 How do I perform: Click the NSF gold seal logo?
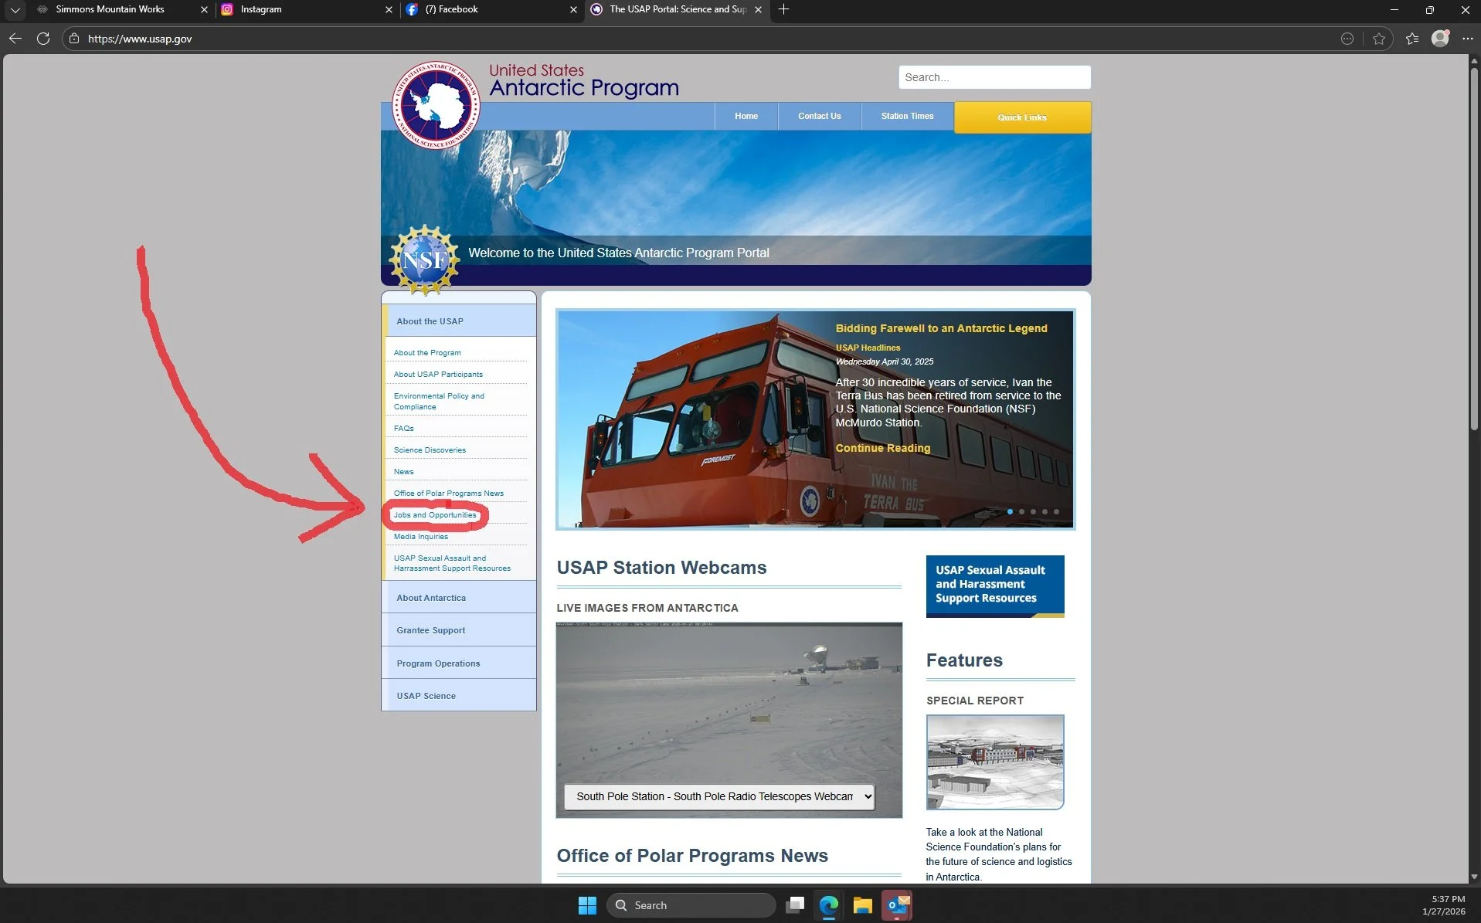[x=424, y=260]
